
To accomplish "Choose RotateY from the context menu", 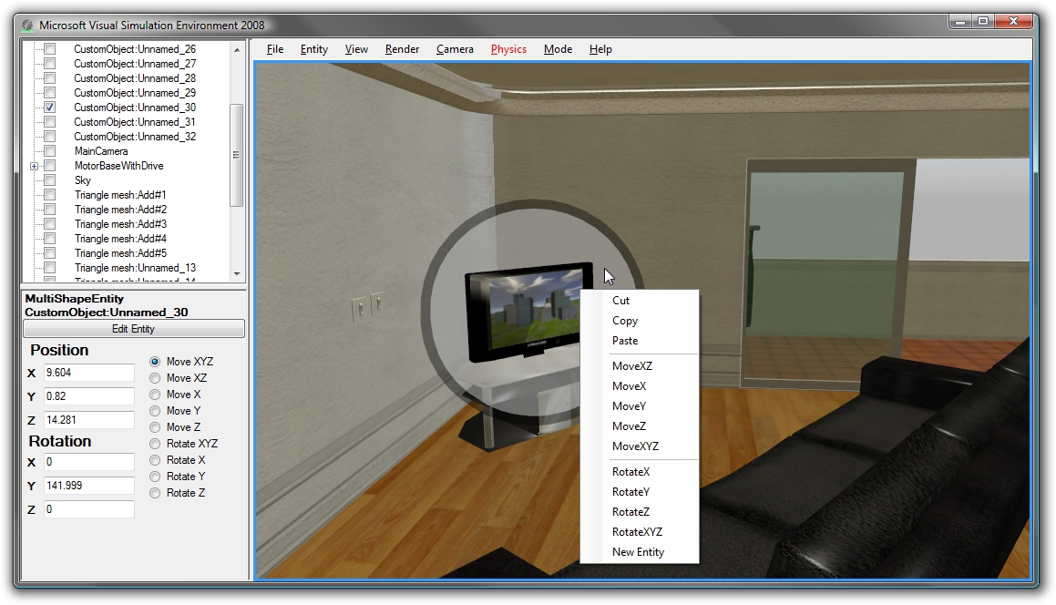I will point(631,491).
